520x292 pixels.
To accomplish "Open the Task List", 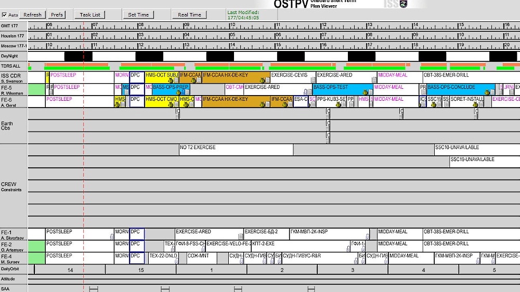I will 89,15.
